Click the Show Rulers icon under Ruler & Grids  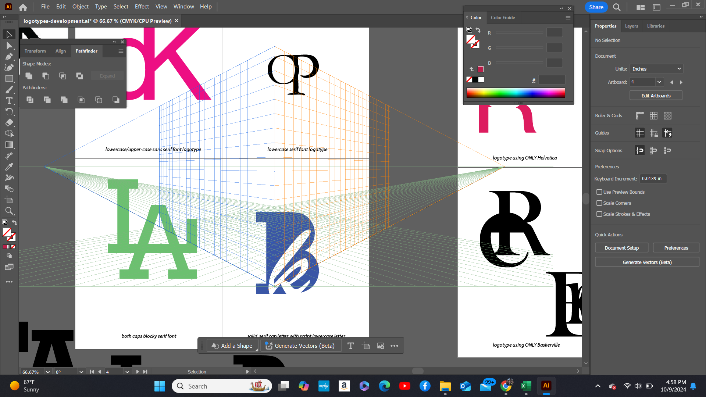click(x=639, y=115)
